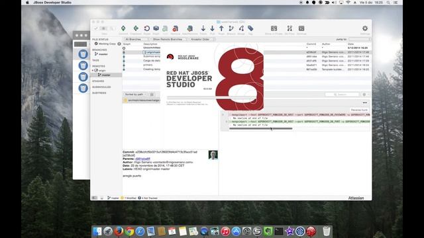Click the author avatar thumbnail
Screen dimensions: 424x238
(213, 155)
